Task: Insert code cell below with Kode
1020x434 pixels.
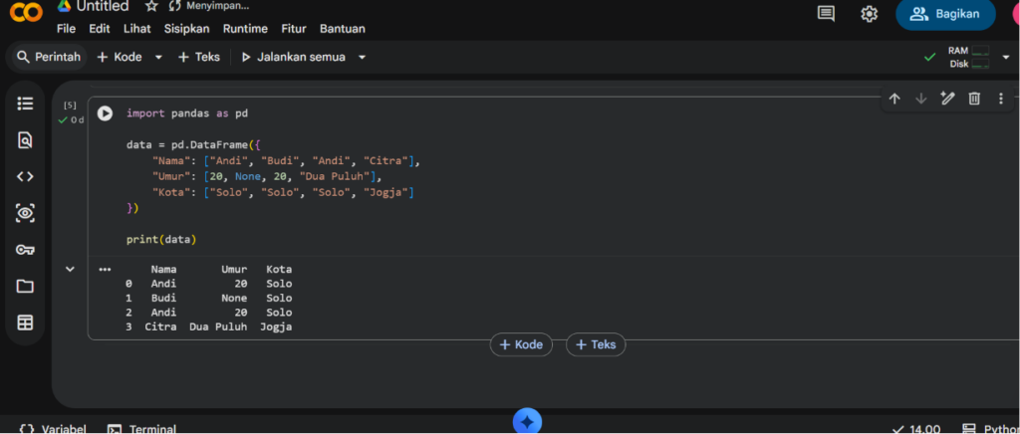Action: pyautogui.click(x=521, y=344)
